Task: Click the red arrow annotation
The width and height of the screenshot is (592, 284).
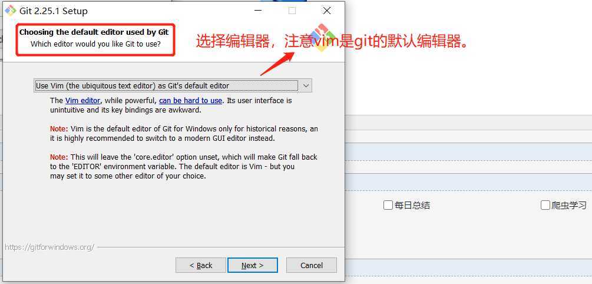Action: coord(277,64)
